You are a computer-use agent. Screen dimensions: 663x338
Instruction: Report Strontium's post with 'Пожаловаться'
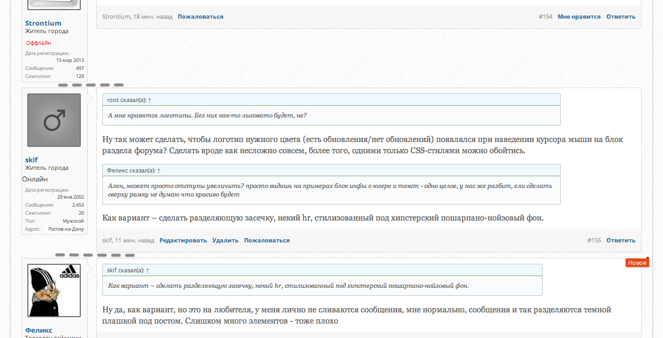pyautogui.click(x=201, y=17)
